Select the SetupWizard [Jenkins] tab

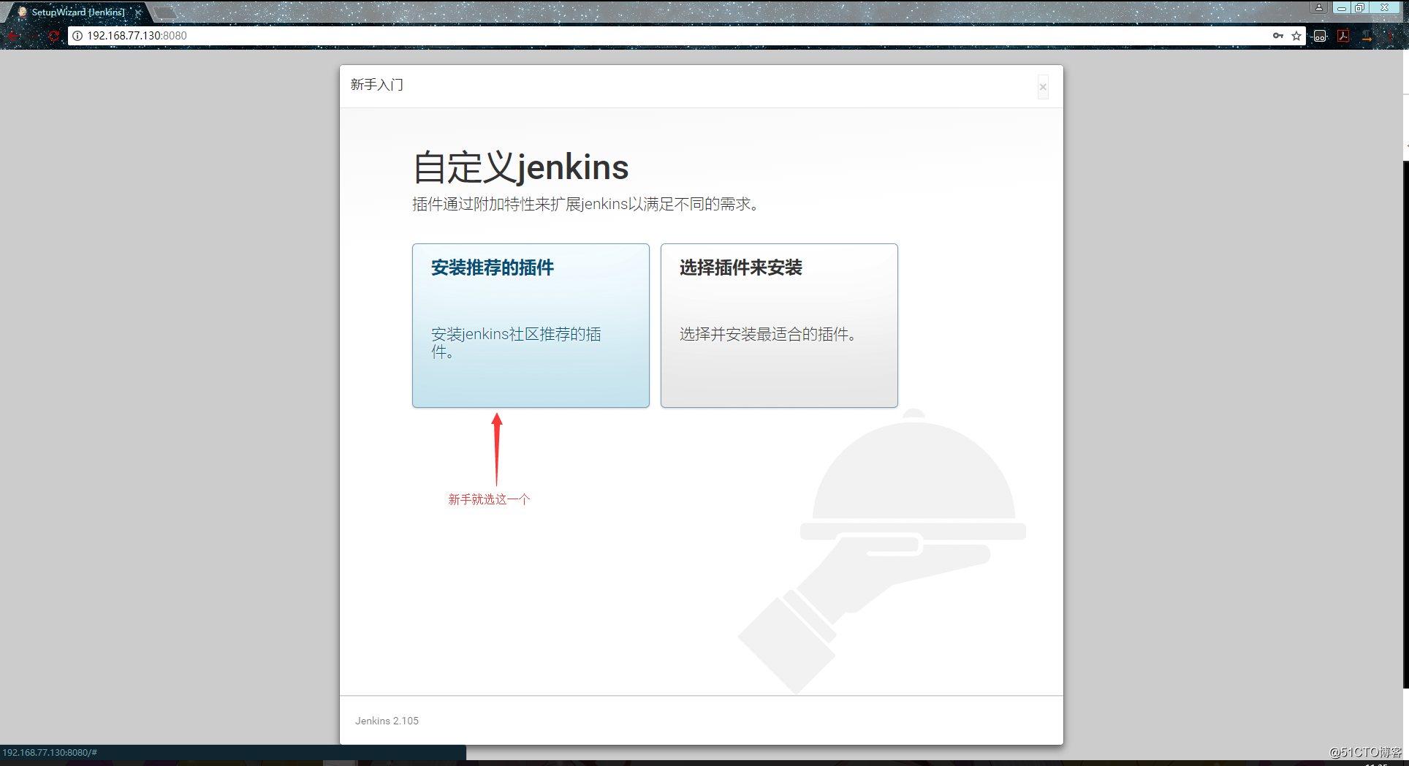pyautogui.click(x=77, y=12)
